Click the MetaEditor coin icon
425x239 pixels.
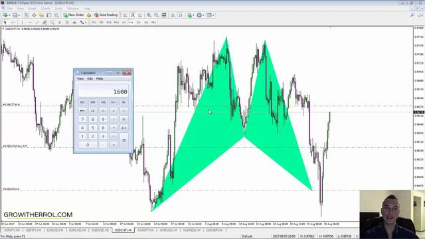click(89, 15)
